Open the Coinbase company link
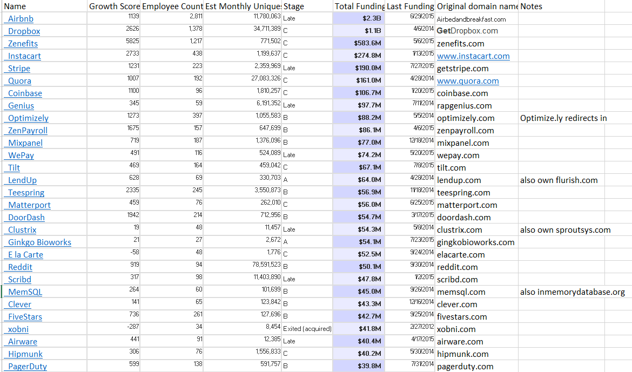632x372 pixels. click(25, 93)
